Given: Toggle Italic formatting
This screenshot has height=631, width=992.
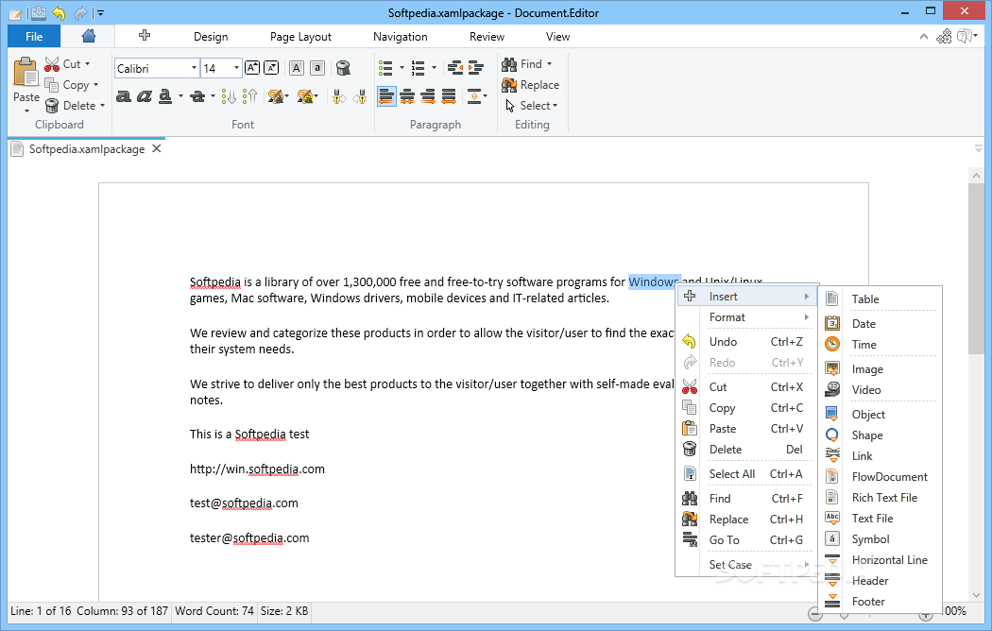Looking at the screenshot, I should [145, 96].
